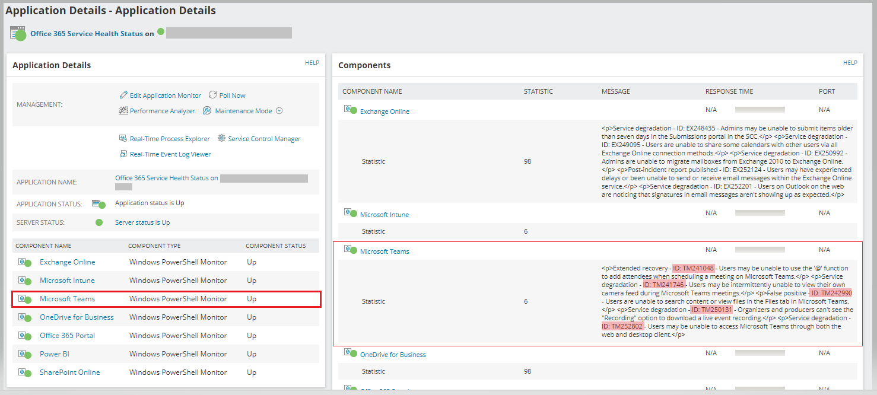877x395 pixels.
Task: Click the Performance Analyzer chart icon
Action: coord(123,110)
